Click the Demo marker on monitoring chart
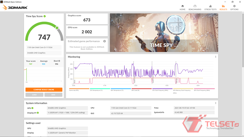 [x=75, y=81]
